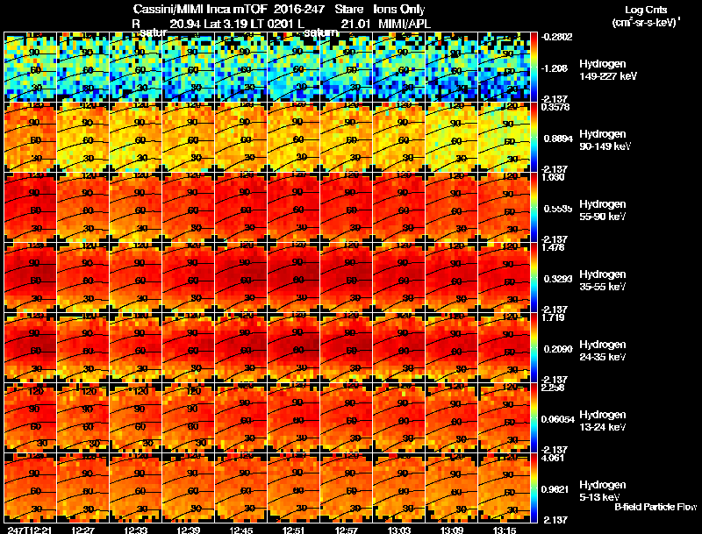Click the 'B-field Particle Flow' label

pyautogui.click(x=655, y=507)
